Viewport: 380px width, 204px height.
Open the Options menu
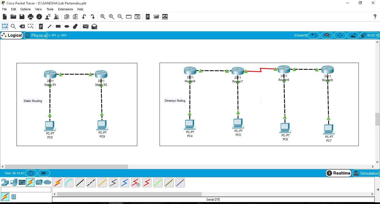25,9
